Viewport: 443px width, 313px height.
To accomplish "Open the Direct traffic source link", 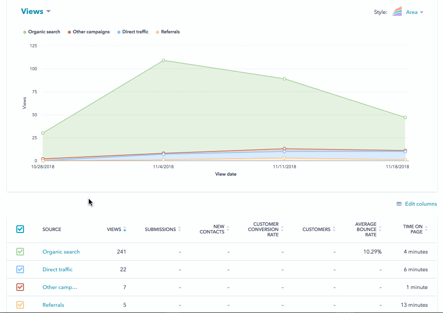I will [x=57, y=269].
